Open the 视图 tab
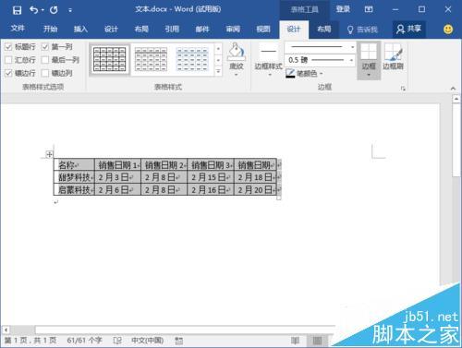462x348 pixels. click(x=263, y=29)
